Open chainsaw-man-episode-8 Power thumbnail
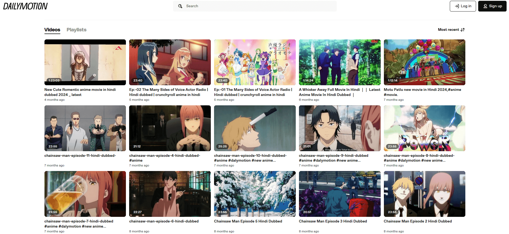The height and width of the screenshot is (234, 509). pyautogui.click(x=424, y=128)
